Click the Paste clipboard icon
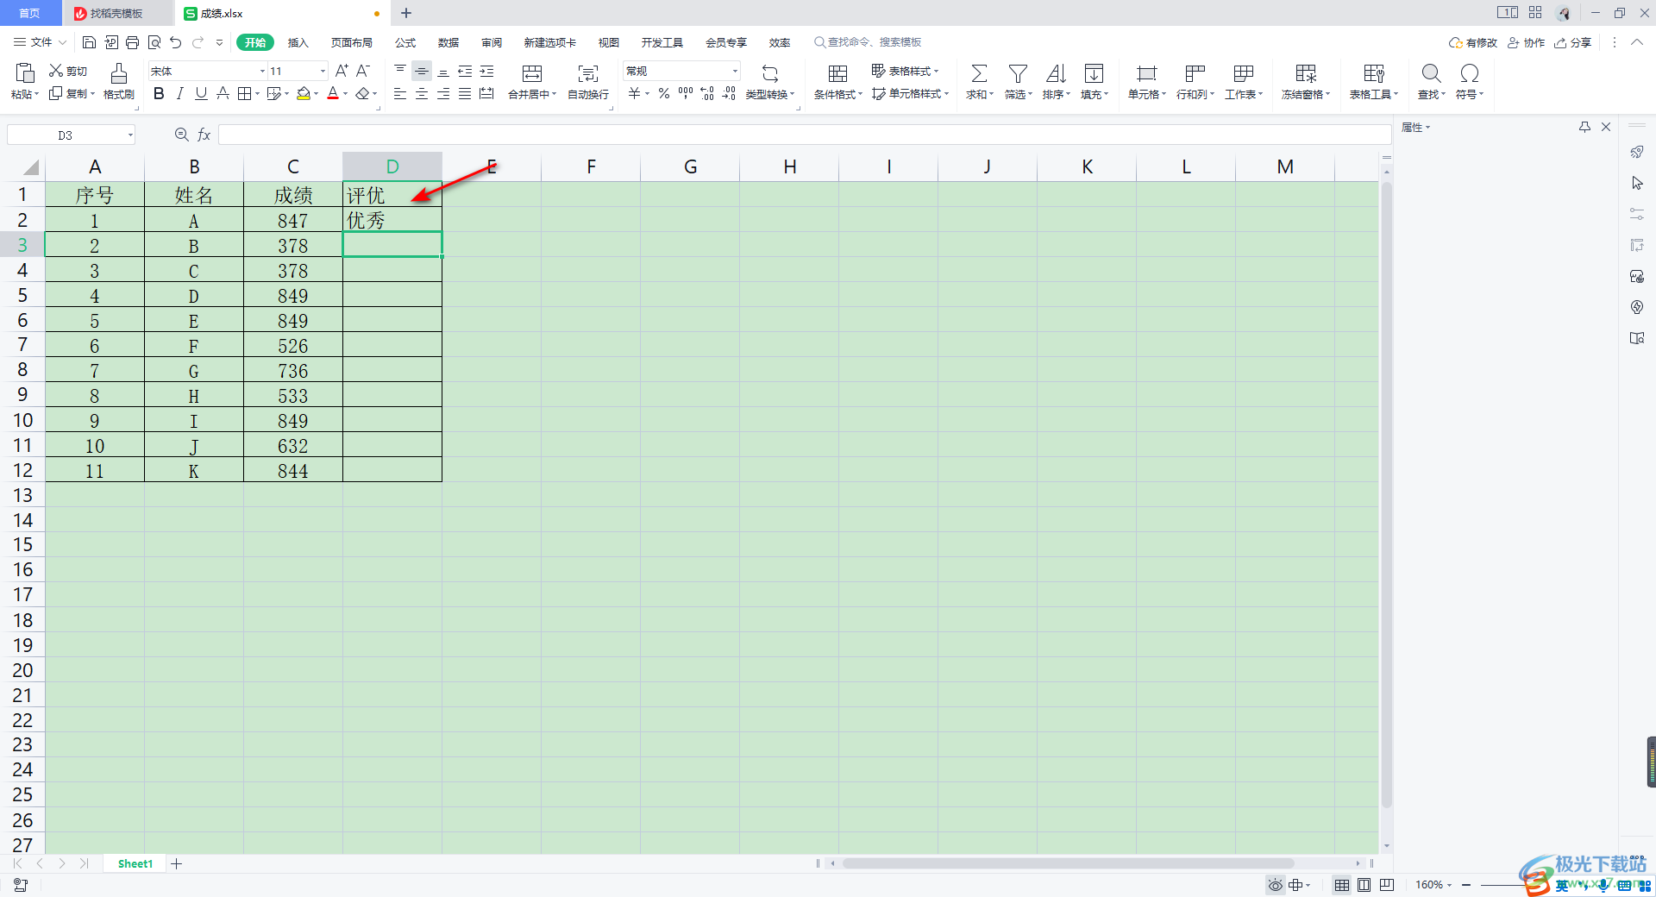The width and height of the screenshot is (1656, 897). (x=25, y=73)
